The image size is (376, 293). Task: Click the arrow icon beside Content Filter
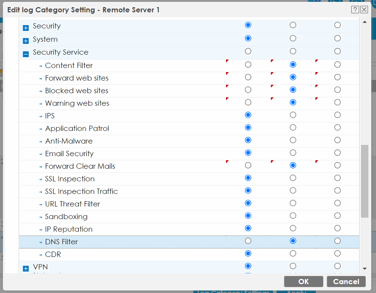pyautogui.click(x=41, y=66)
